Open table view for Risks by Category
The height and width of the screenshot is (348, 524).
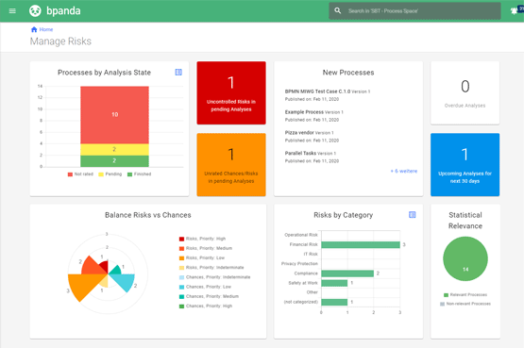pyautogui.click(x=412, y=214)
